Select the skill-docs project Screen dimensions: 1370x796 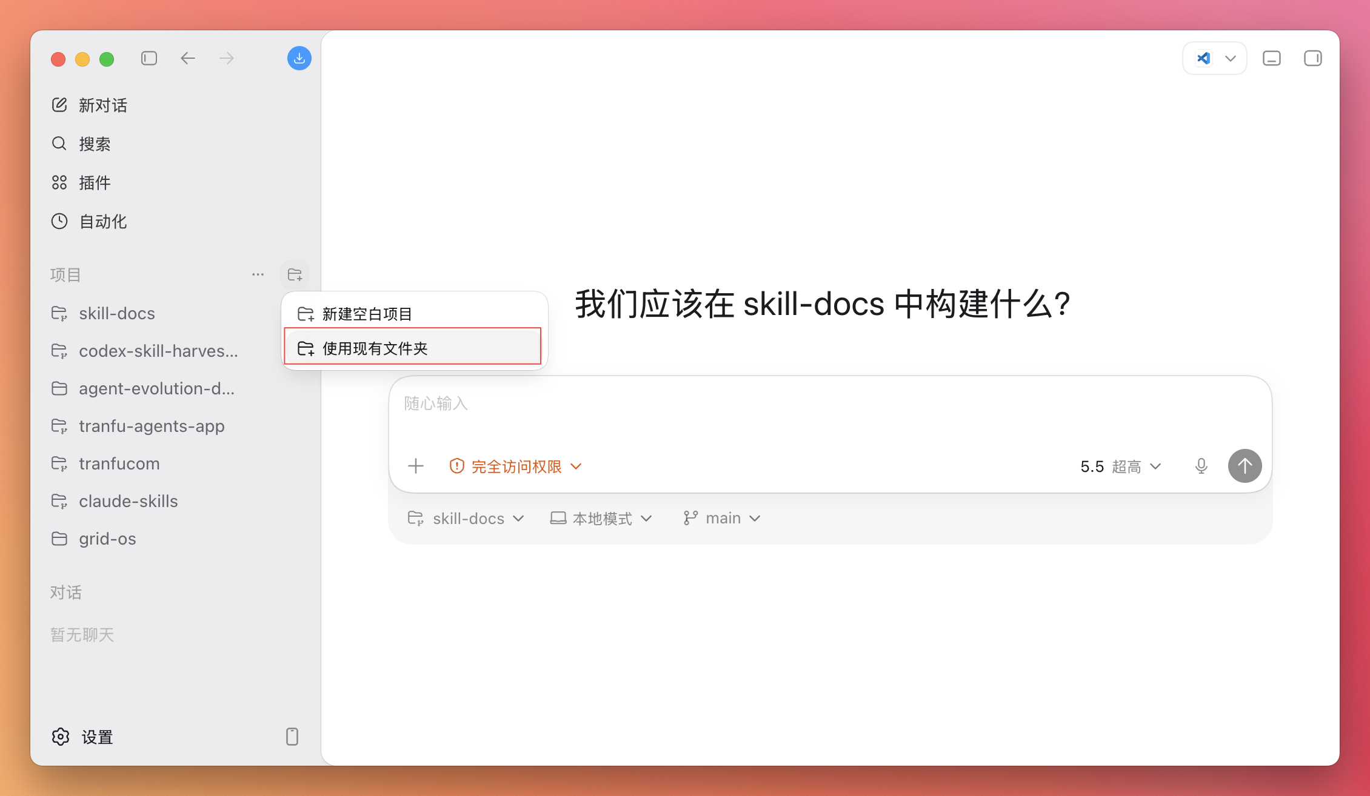(x=103, y=314)
